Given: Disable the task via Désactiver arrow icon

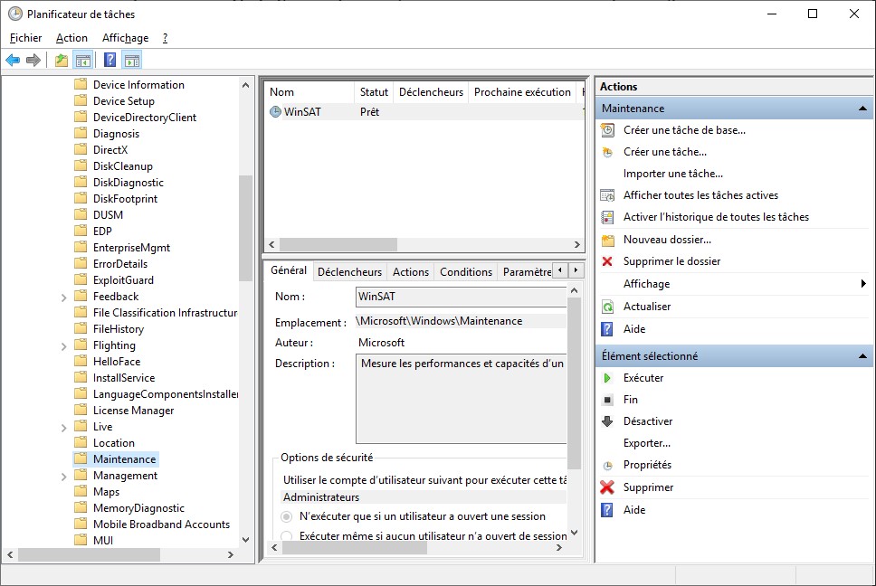Looking at the screenshot, I should (x=607, y=421).
